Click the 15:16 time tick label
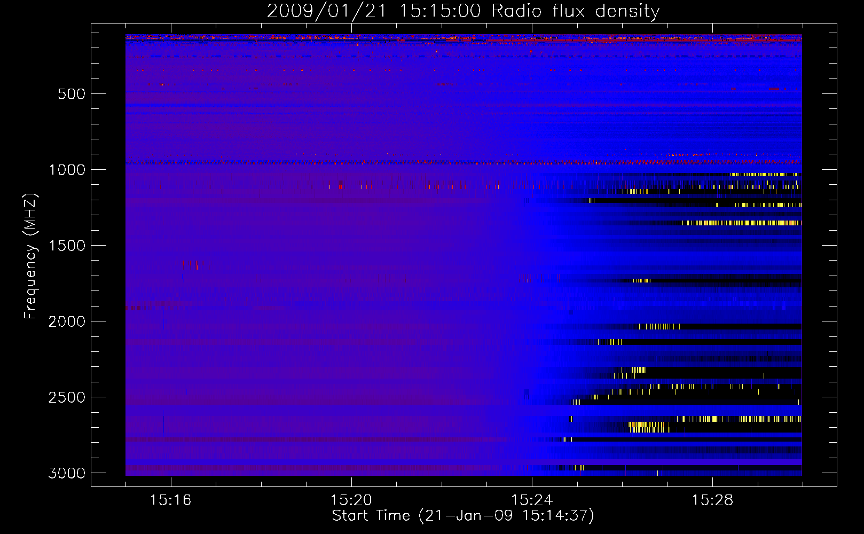The height and width of the screenshot is (534, 864). point(170,500)
